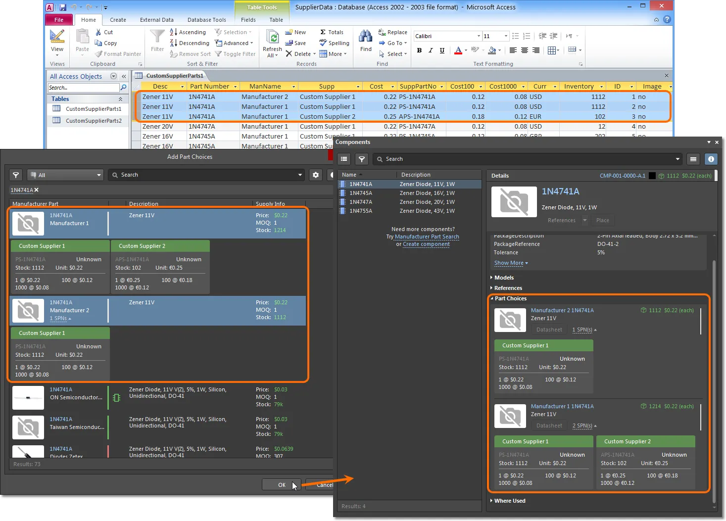Click Save icon in Quick Access Toolbar
Image resolution: width=726 pixels, height=521 pixels.
click(x=63, y=7)
